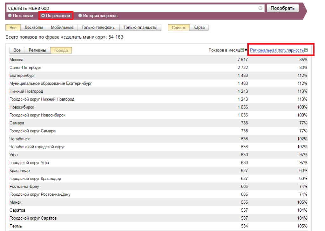Switch device filter to Мобильные
This screenshot has height=231, width=325.
tap(62, 28)
